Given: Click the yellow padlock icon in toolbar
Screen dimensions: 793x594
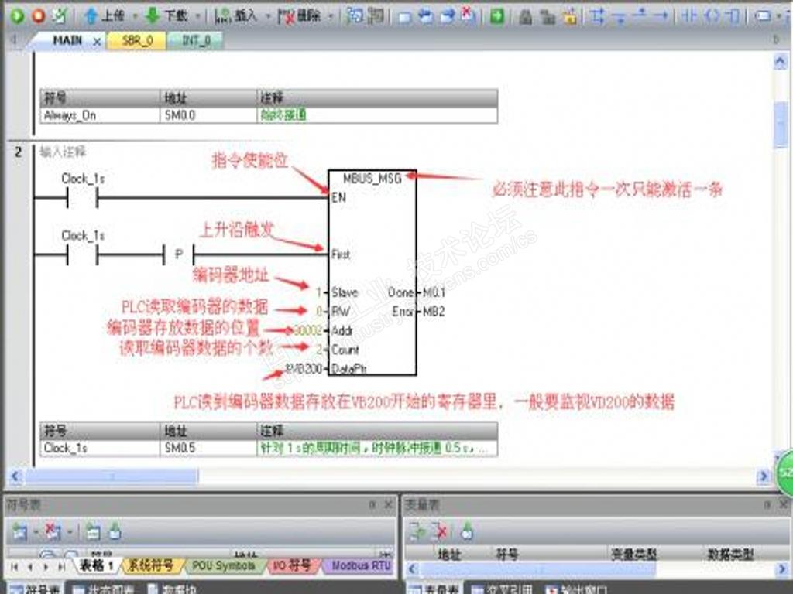Looking at the screenshot, I should coord(570,16).
